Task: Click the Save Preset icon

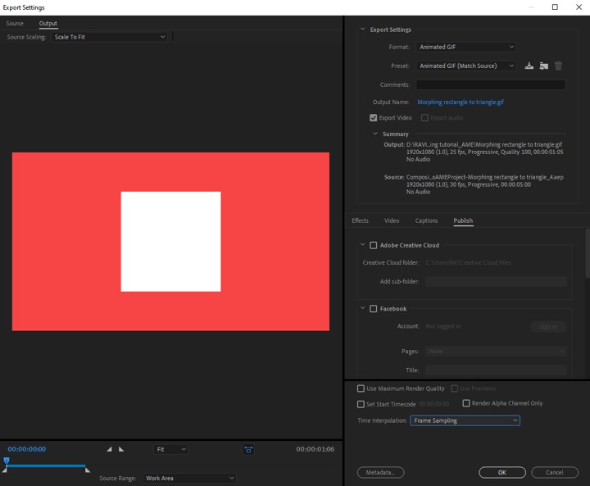Action: tap(529, 66)
